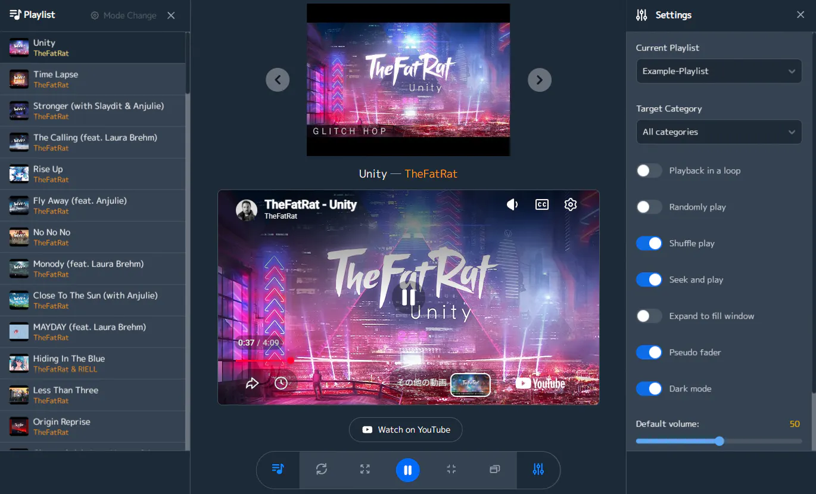This screenshot has height=494, width=816.
Task: Pause playback with the blue round button
Action: 408,470
